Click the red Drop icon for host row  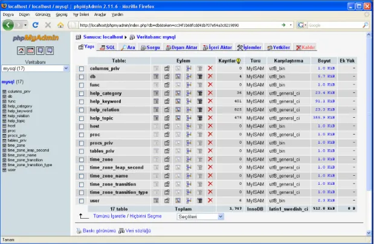[x=210, y=126]
